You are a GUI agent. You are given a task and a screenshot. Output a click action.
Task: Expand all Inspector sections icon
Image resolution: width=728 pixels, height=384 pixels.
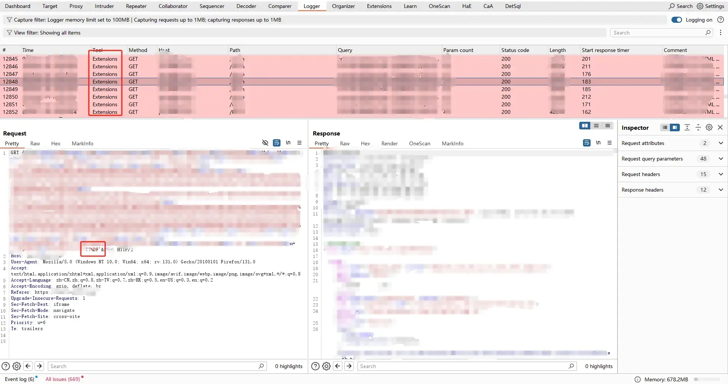[x=687, y=127]
